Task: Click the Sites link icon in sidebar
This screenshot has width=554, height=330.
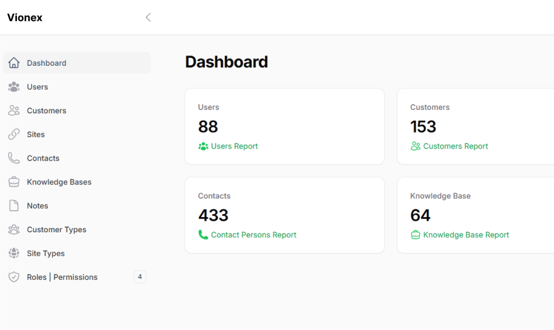Action: pyautogui.click(x=14, y=135)
